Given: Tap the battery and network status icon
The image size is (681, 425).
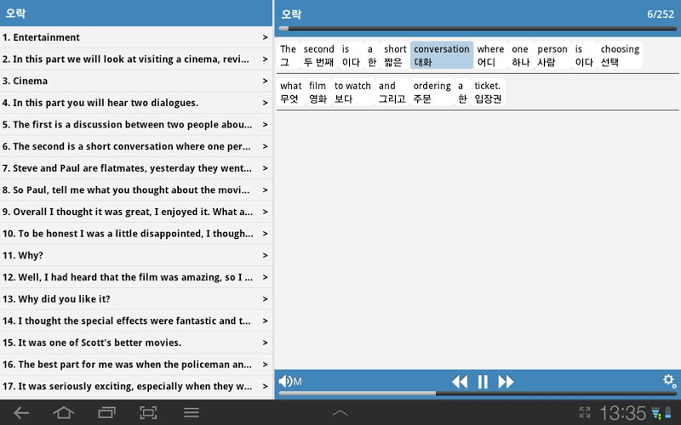Looking at the screenshot, I should (661, 413).
